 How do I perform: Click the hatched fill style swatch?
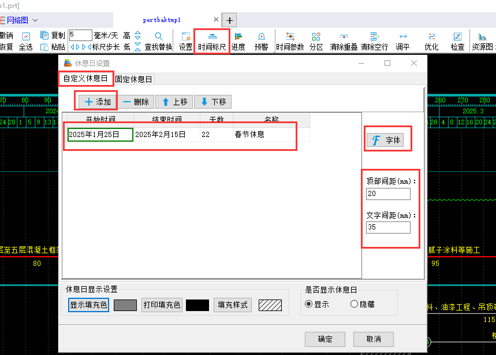point(270,305)
